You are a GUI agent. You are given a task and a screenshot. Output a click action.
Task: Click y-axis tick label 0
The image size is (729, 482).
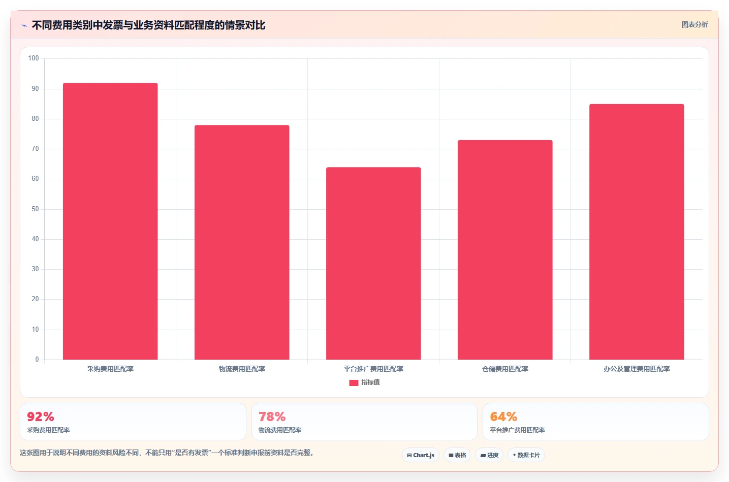coord(37,359)
